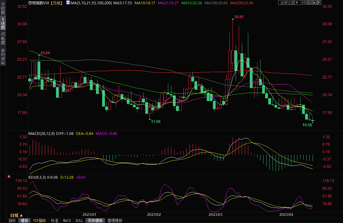Click the 另存模板 button

pyautogui.click(x=95, y=221)
